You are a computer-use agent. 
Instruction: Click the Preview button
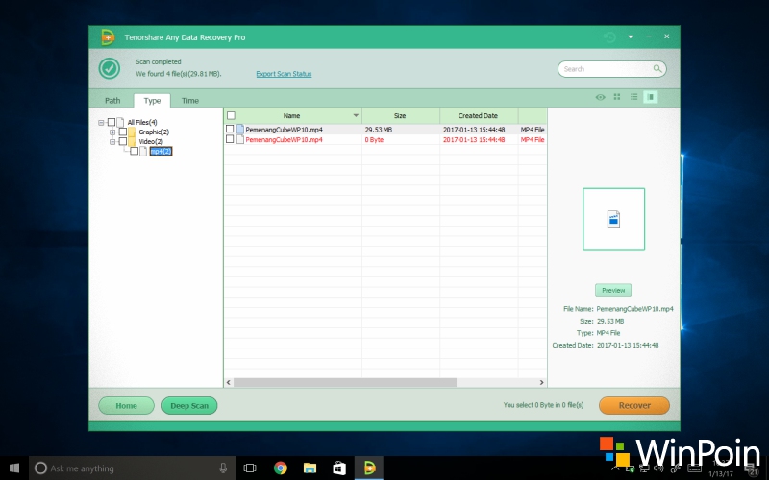point(613,291)
